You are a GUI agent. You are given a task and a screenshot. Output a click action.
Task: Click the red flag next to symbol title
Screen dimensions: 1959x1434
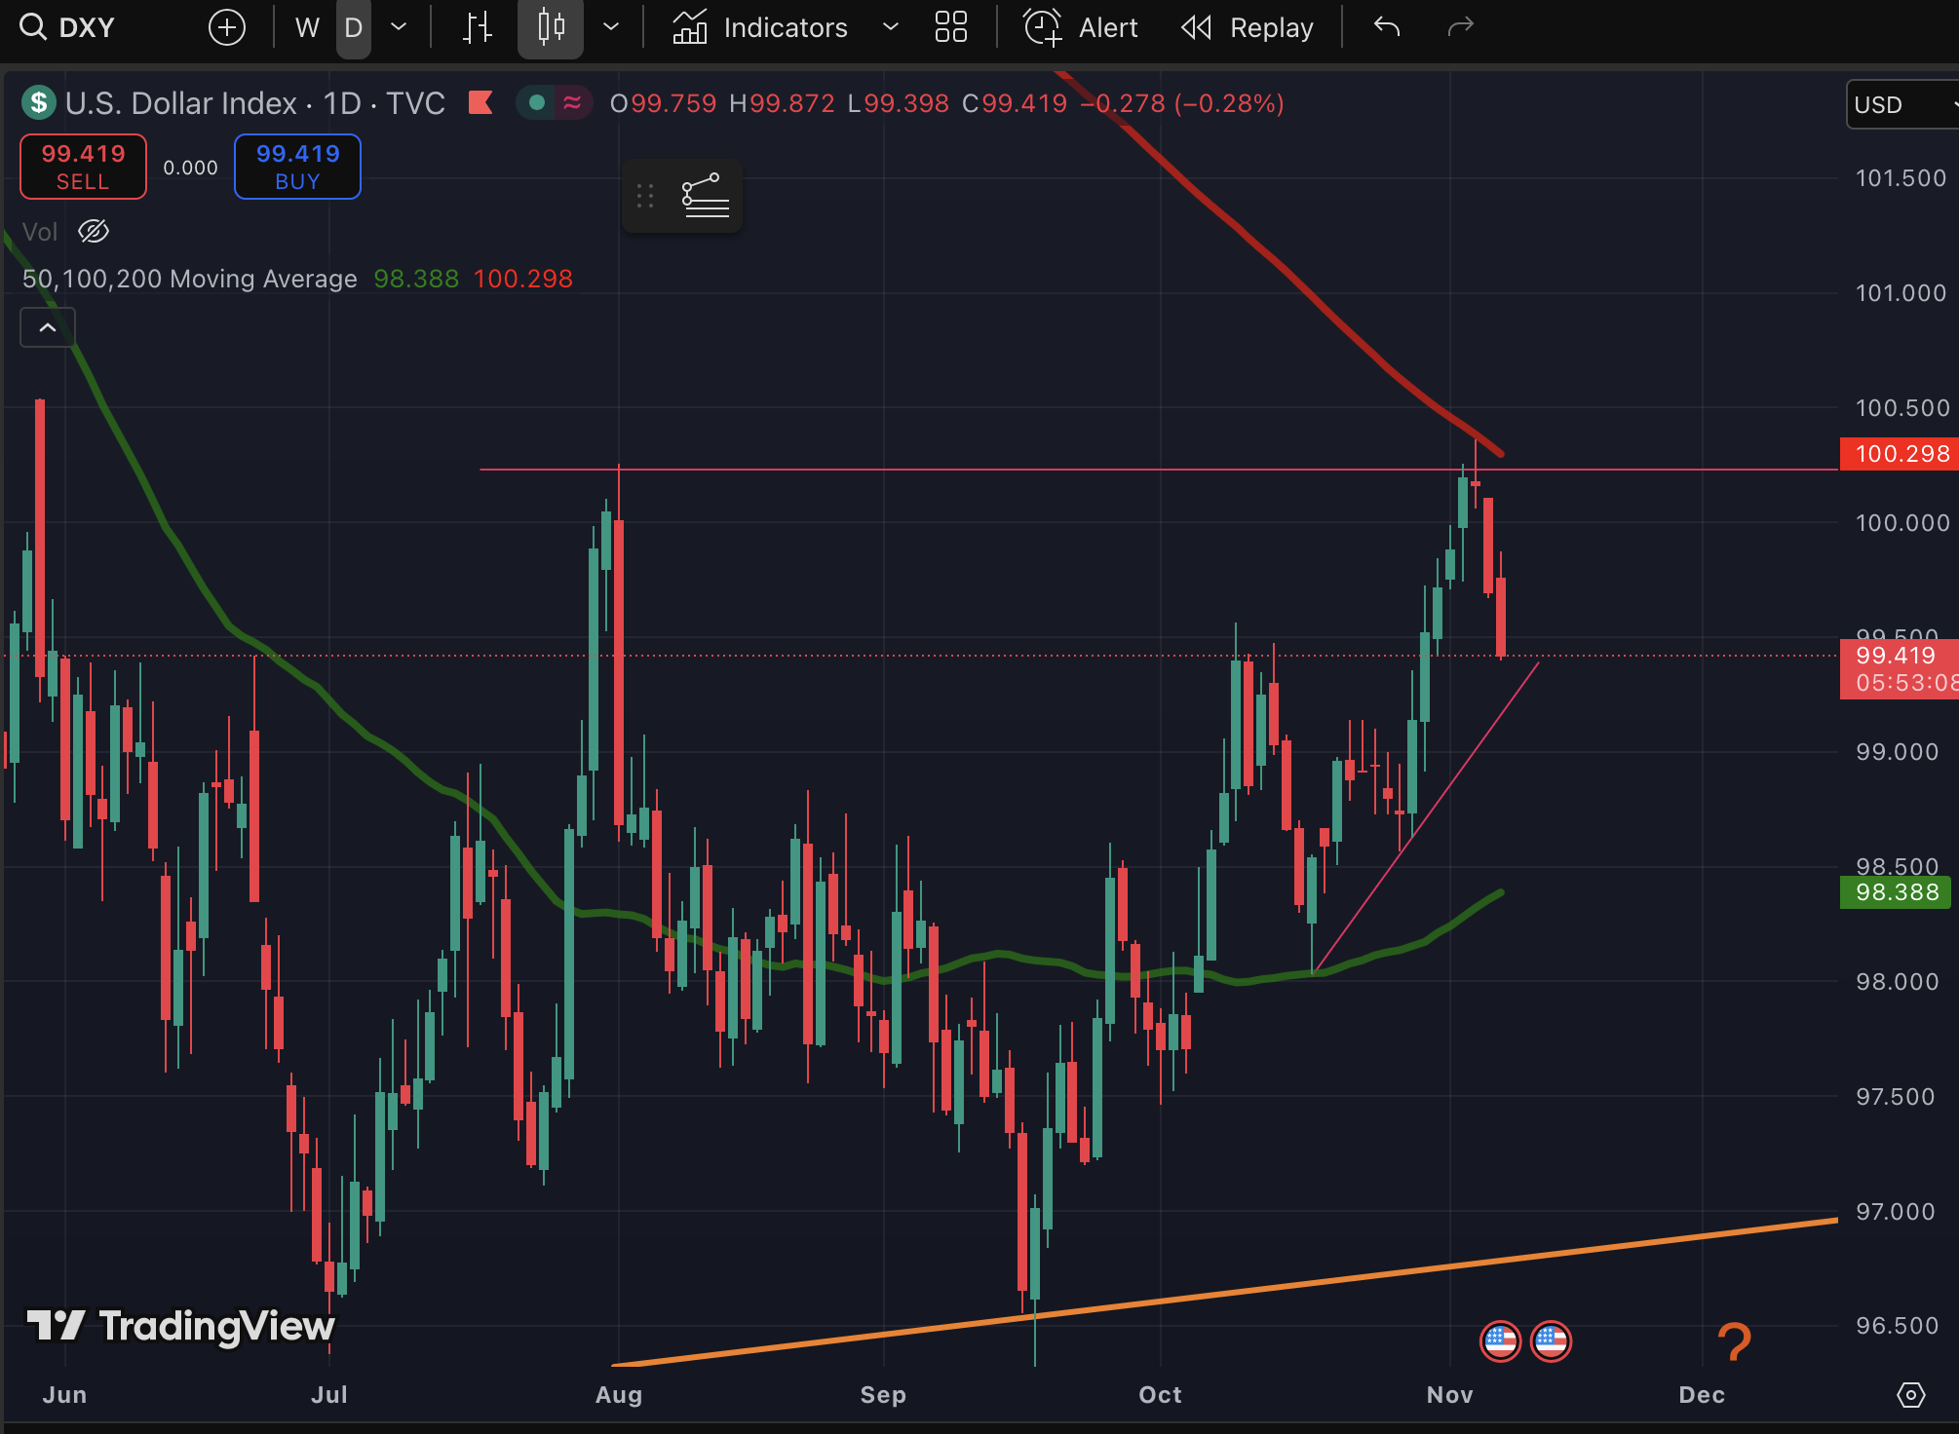pyautogui.click(x=480, y=102)
